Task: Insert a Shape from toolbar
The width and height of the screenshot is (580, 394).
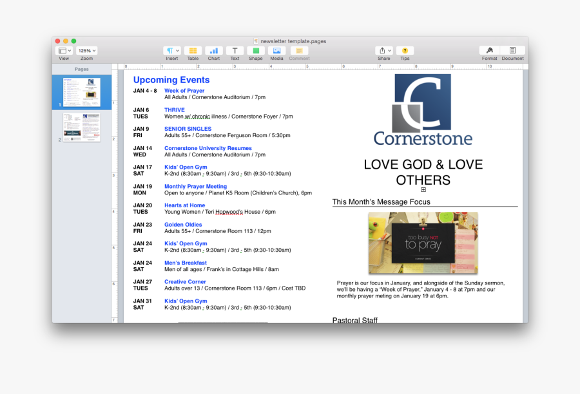Action: point(256,51)
